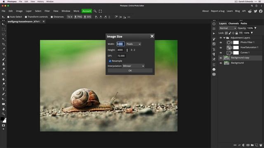Lock image pixels brush icon
Screen dimensions: 264x148
pyautogui.click(x=230, y=33)
